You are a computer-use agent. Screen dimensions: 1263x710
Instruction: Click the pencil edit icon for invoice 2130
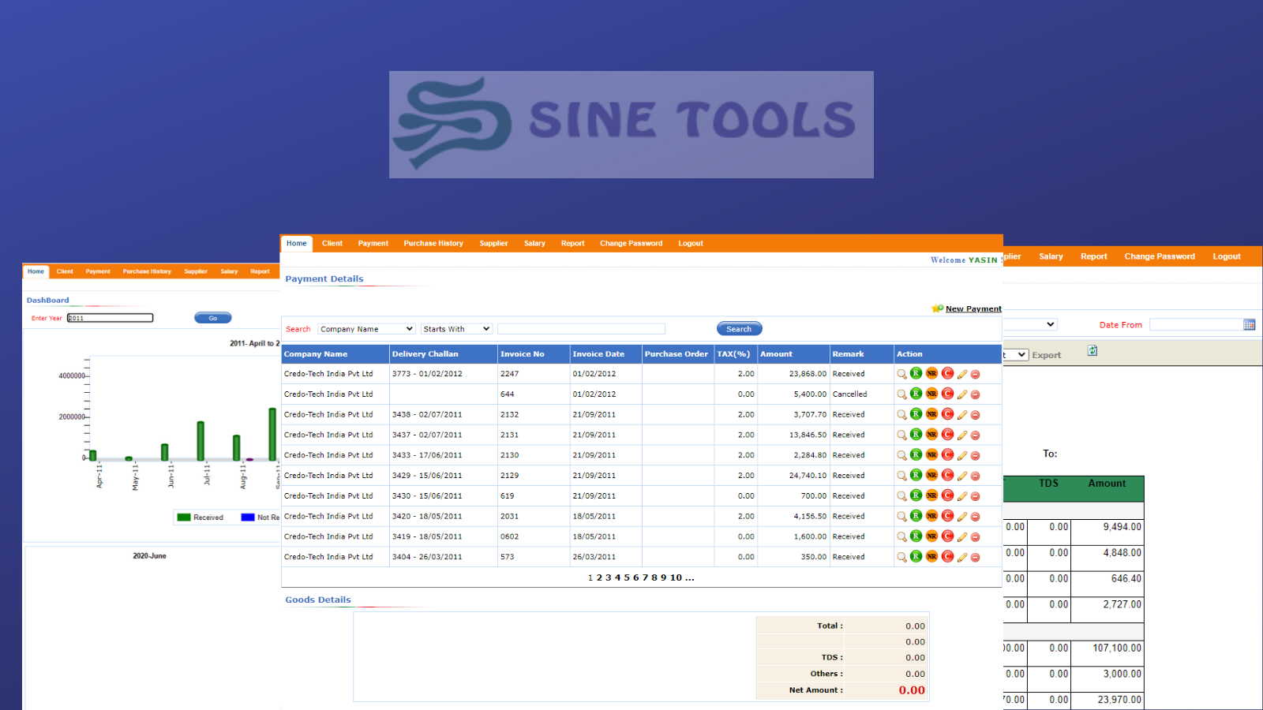coord(962,456)
